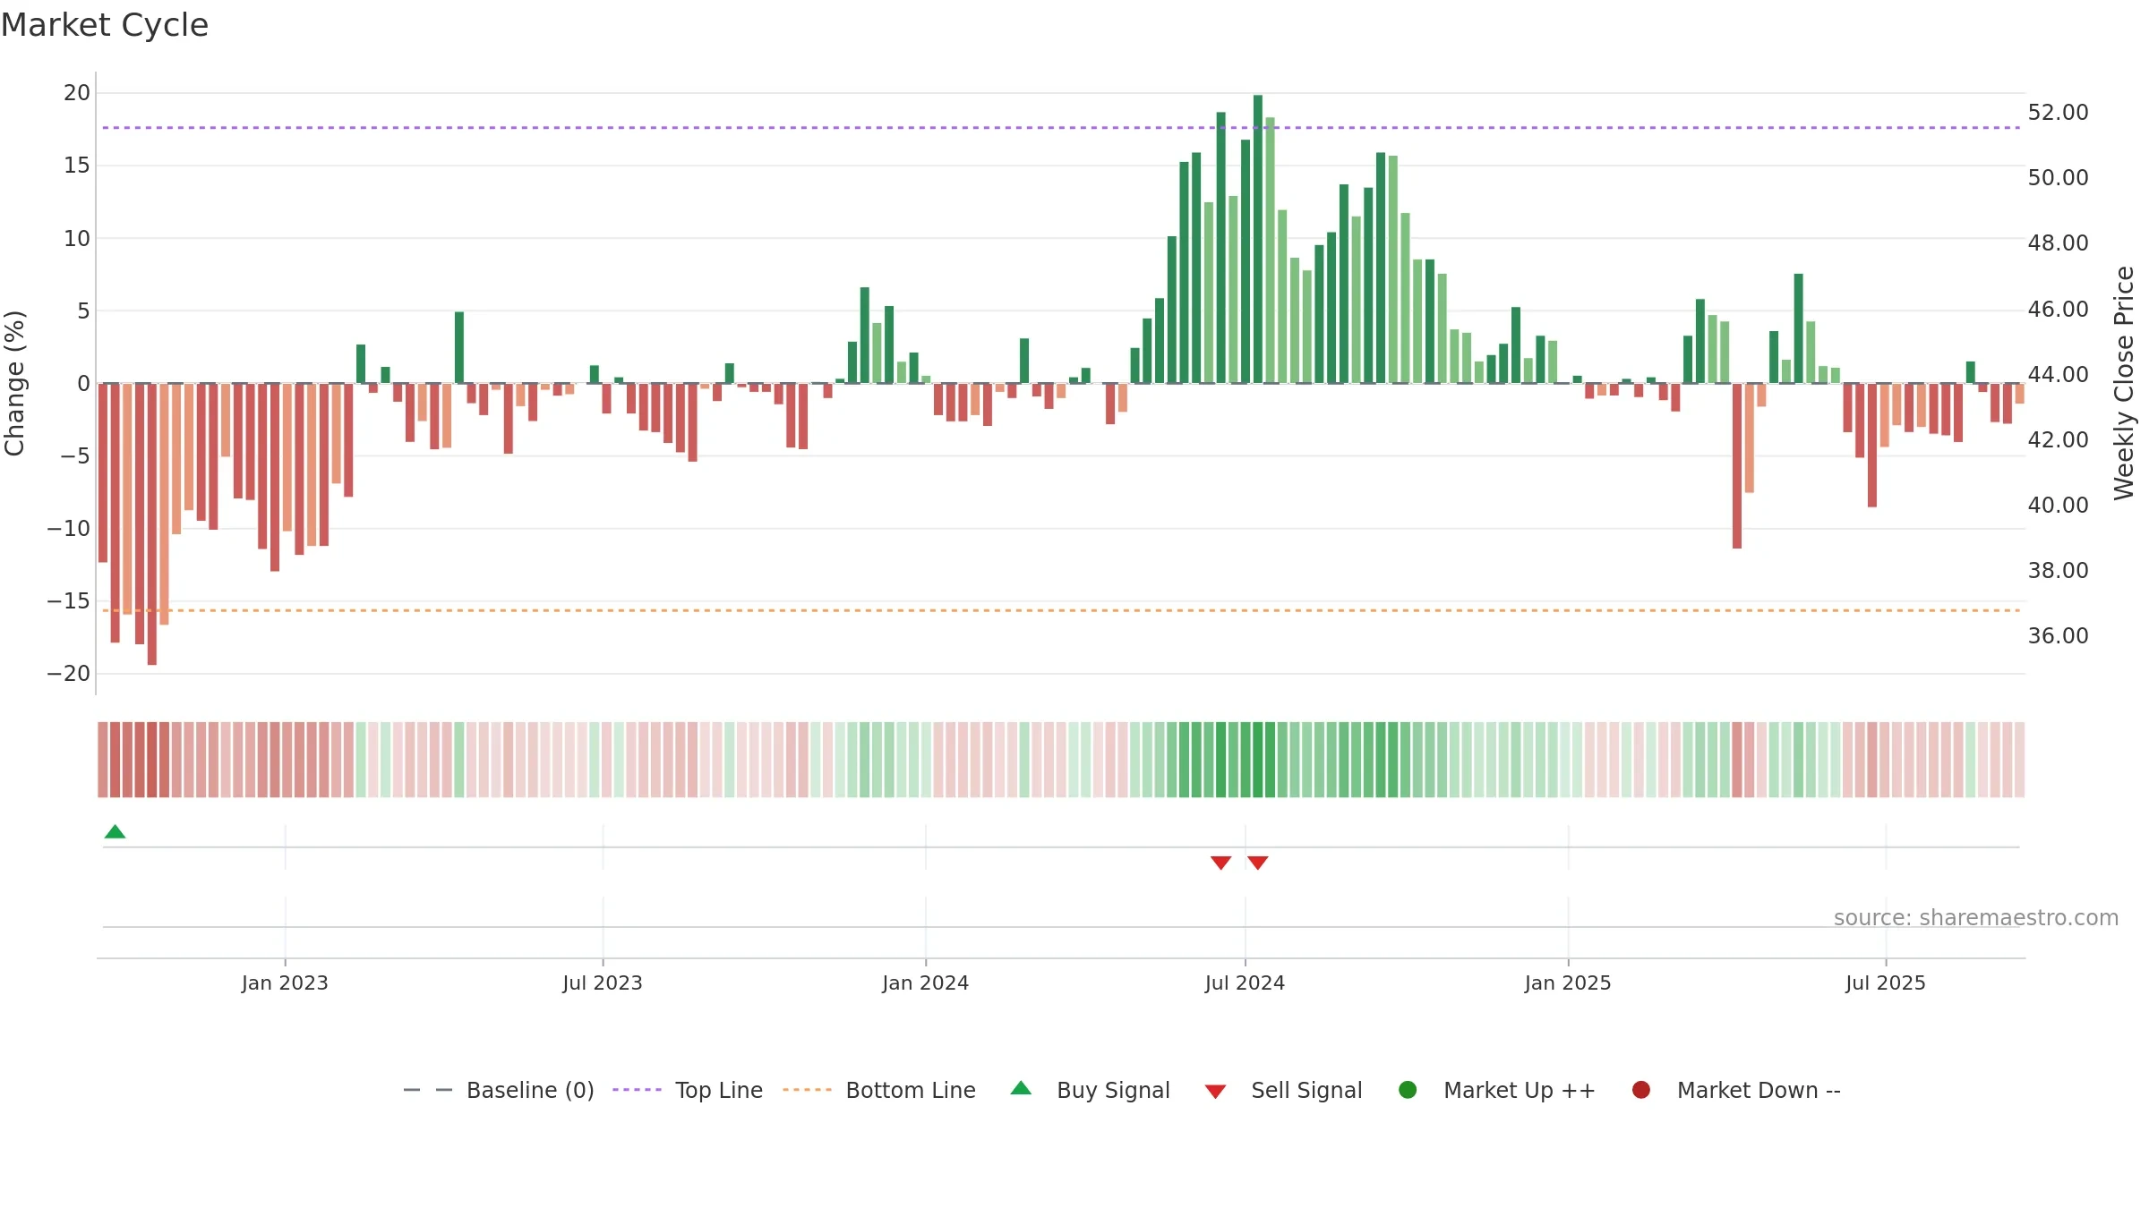Screen dimensions: 2149x1208
Task: Click the first red sell signal marker
Action: [x=1220, y=863]
